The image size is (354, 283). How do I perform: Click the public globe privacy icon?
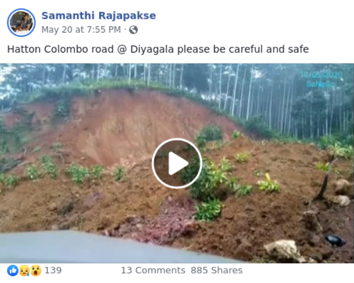(133, 30)
